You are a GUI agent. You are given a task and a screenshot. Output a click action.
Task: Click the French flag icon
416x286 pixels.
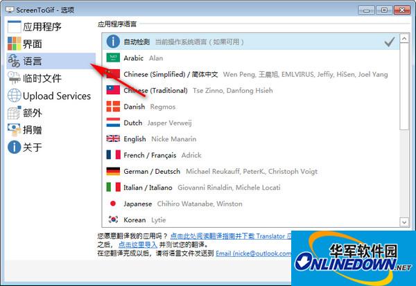[x=113, y=155]
